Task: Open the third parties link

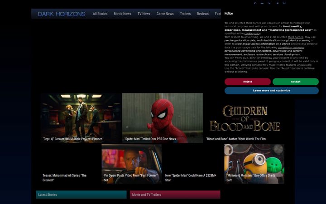Action: pyautogui.click(x=295, y=37)
